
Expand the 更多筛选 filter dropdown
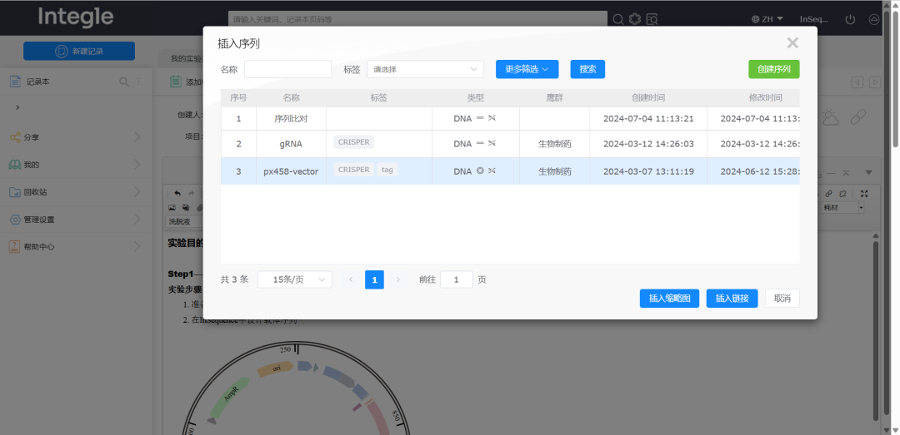tap(527, 69)
